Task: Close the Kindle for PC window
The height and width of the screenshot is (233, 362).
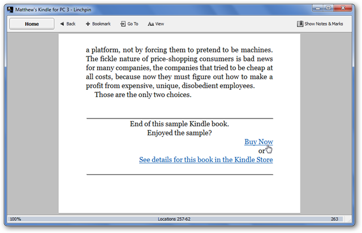Action: tap(343, 8)
